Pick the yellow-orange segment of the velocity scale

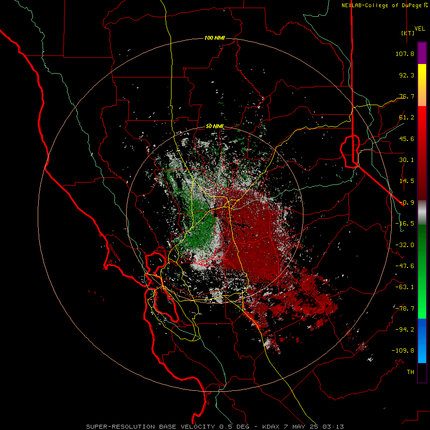[422, 85]
